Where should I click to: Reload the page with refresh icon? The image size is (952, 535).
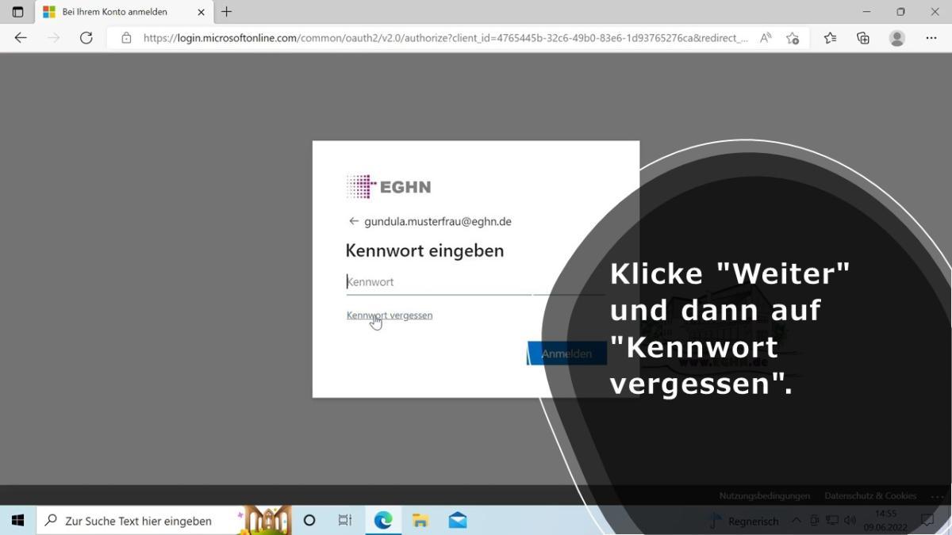86,38
